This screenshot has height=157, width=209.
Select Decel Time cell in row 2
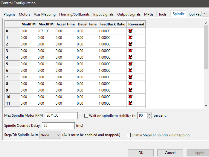point(87,44)
